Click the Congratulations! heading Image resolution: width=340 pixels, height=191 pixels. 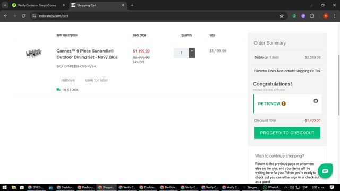(273, 84)
